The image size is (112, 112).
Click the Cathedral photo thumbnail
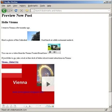pyautogui.click(x=34, y=36)
